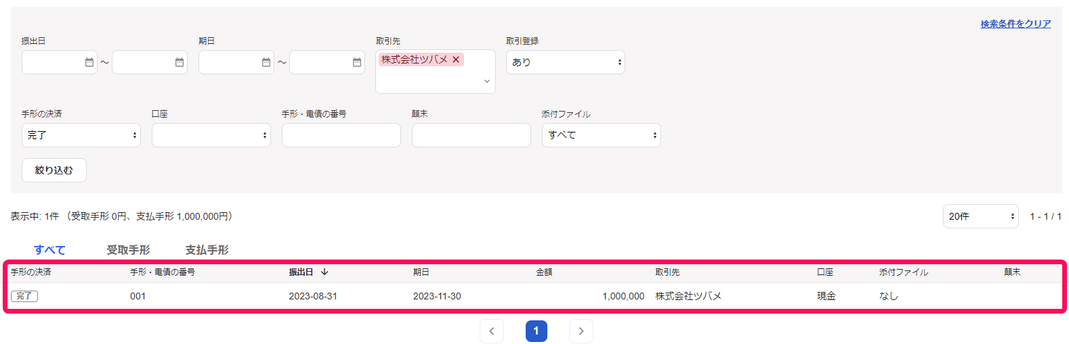Image resolution: width=1069 pixels, height=344 pixels.
Task: Click the 2023-11-30 due date cell
Action: [x=437, y=296]
